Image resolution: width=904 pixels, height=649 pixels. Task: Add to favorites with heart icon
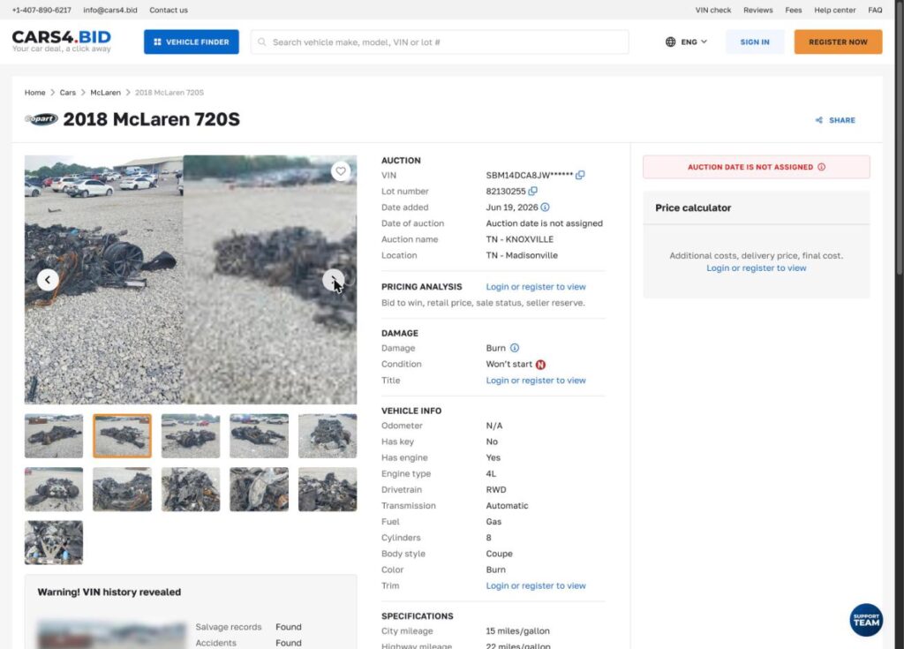coord(341,170)
